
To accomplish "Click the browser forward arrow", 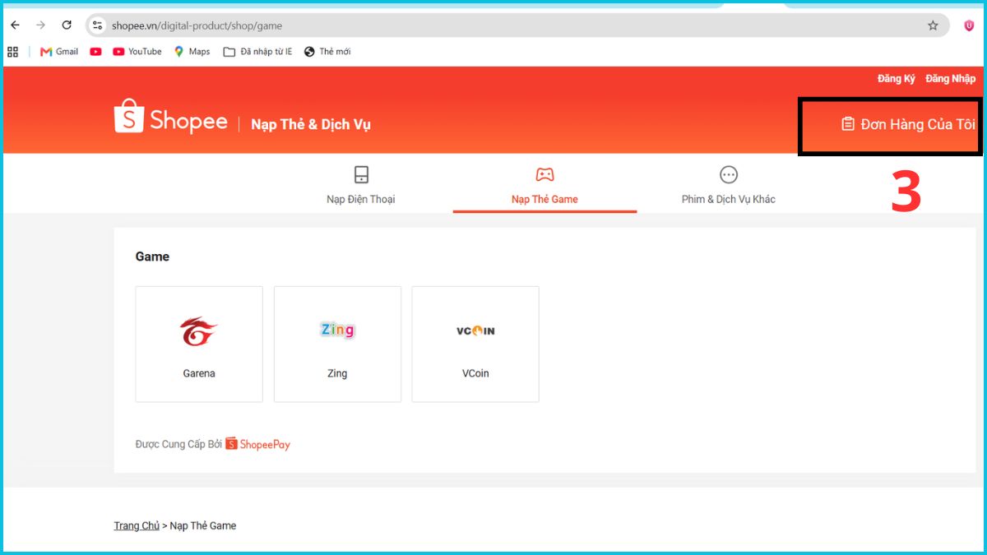I will (41, 25).
